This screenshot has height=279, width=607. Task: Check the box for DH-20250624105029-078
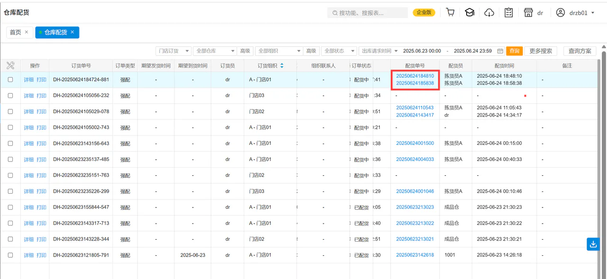10,112
